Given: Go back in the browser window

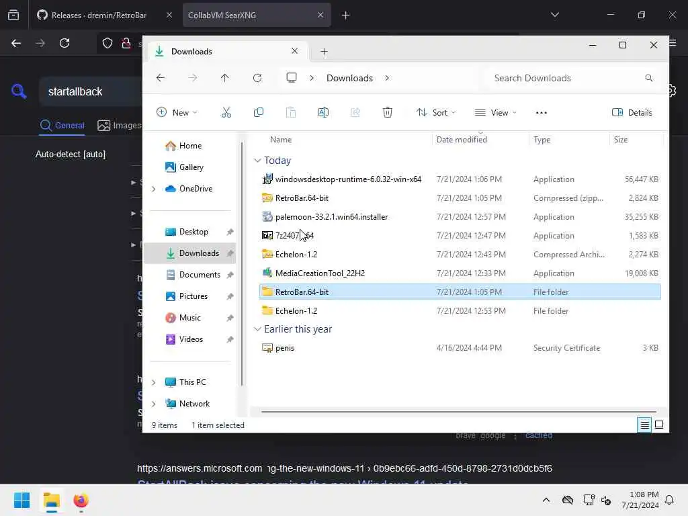Looking at the screenshot, I should click(16, 43).
